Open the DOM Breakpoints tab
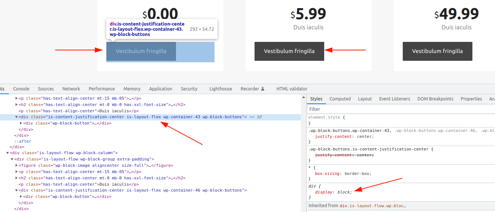 435,99
